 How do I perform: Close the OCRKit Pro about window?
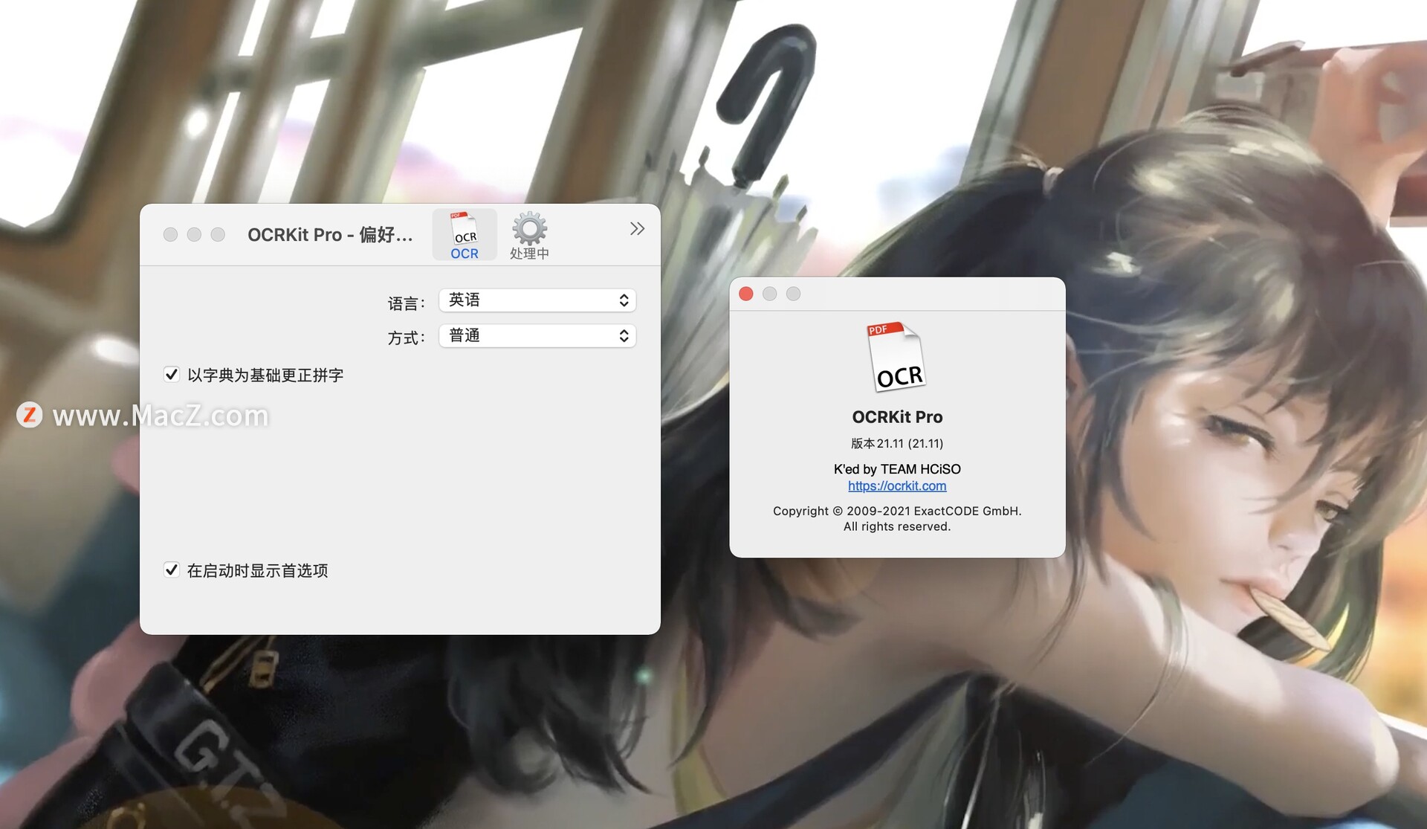(746, 294)
